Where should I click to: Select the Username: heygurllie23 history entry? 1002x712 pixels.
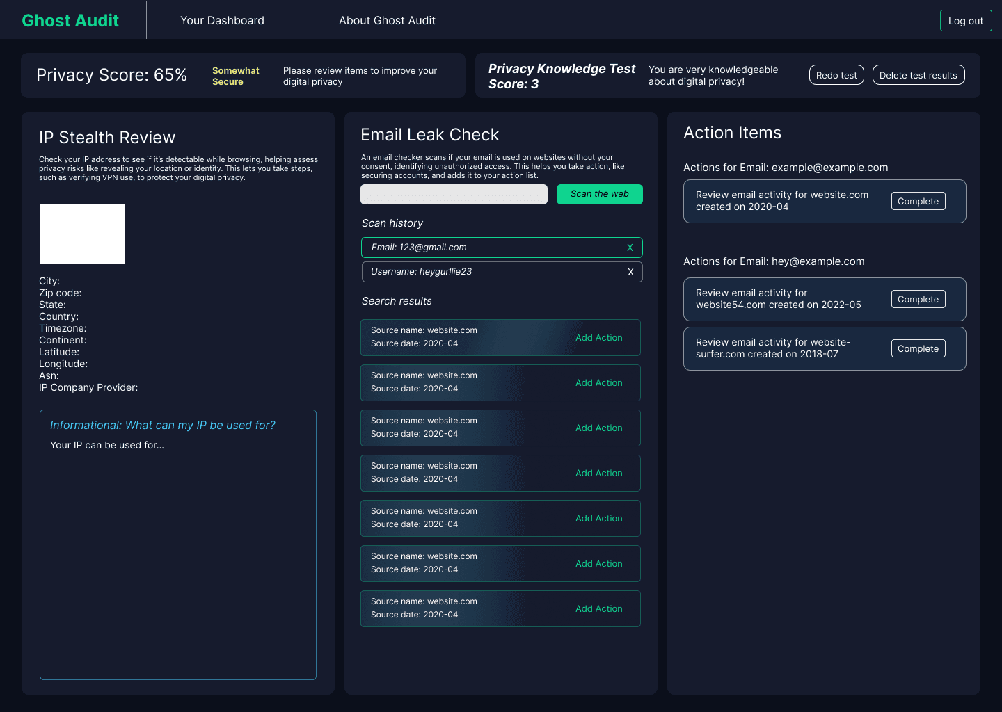[x=502, y=272]
